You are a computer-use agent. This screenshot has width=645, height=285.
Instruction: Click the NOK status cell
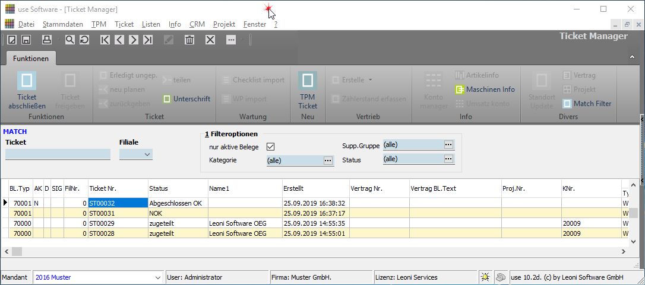tap(178, 213)
